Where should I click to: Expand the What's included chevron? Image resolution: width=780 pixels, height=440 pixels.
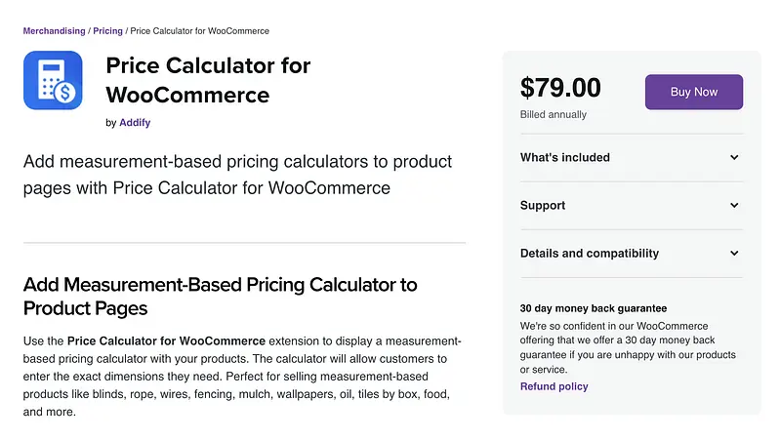(x=734, y=157)
